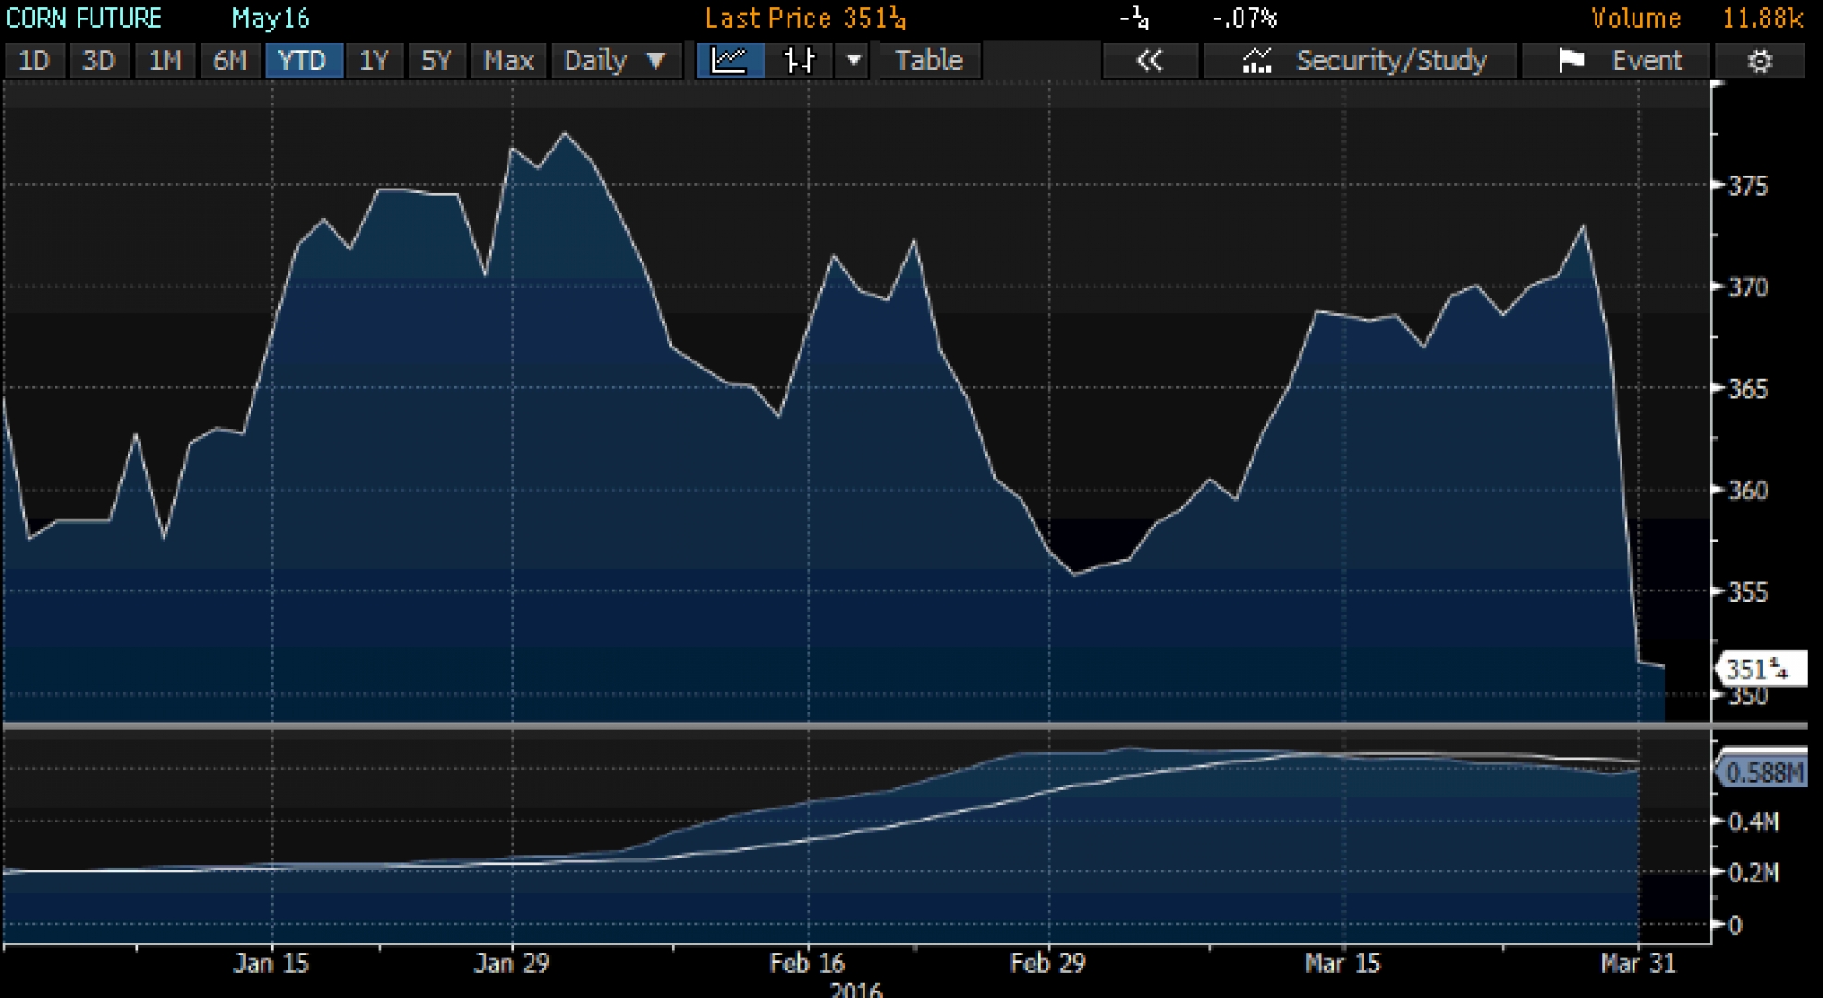Select the line chart type icon
The width and height of the screenshot is (1823, 998).
pyautogui.click(x=729, y=61)
